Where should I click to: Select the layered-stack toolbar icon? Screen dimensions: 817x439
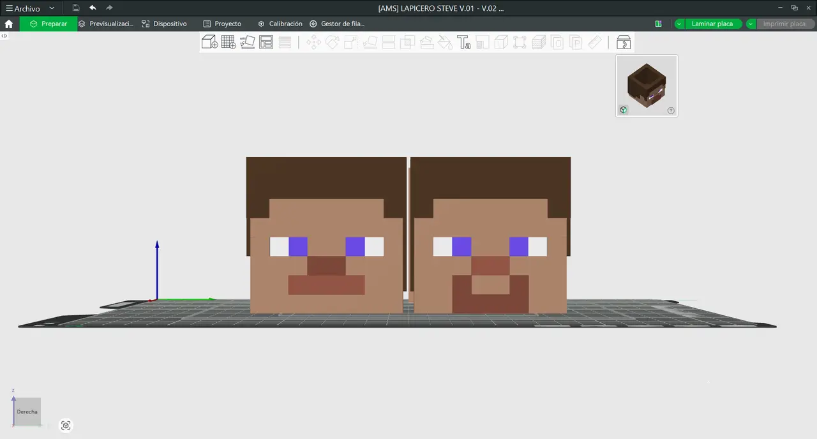pyautogui.click(x=539, y=42)
